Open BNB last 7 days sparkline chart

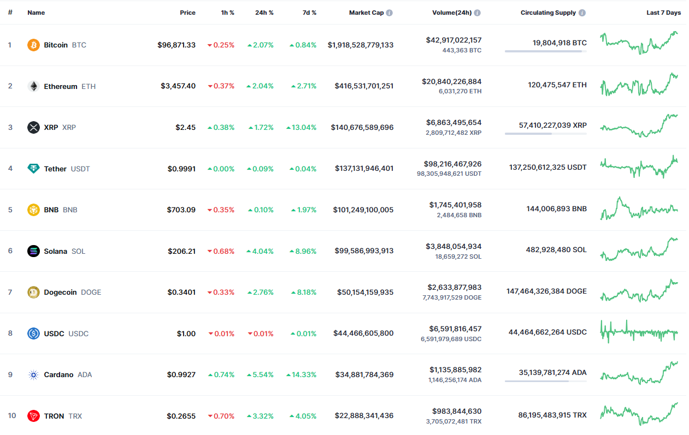[639, 208]
